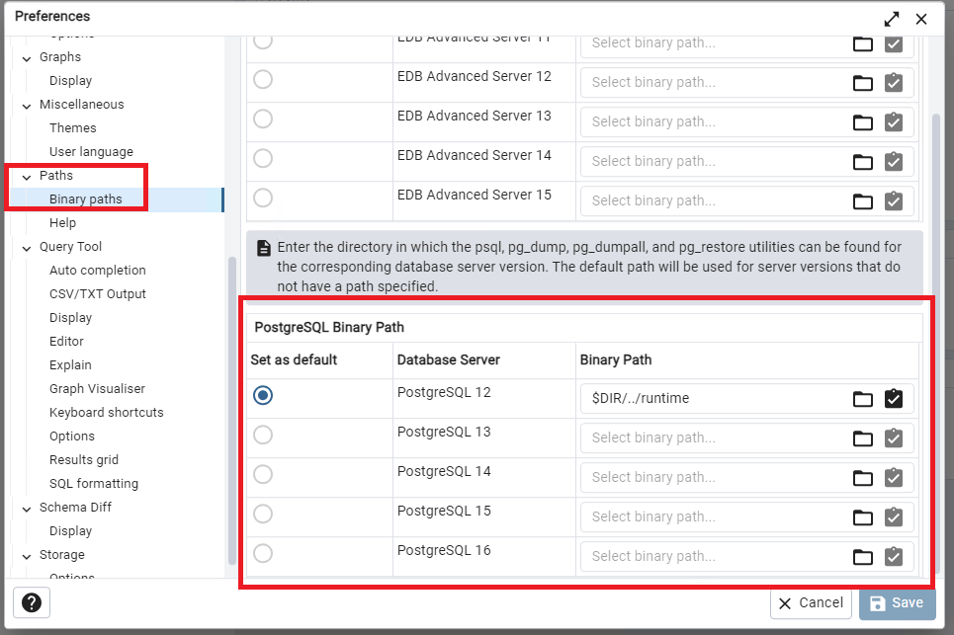
Task: Open folder browser for EDB Advanced Server 13
Action: (x=863, y=122)
